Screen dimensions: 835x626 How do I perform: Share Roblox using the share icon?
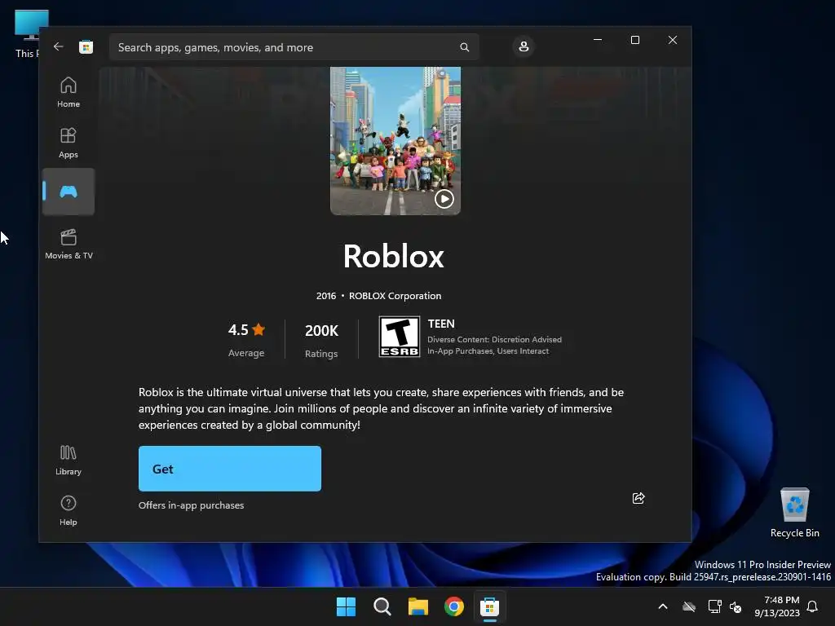[x=638, y=498]
